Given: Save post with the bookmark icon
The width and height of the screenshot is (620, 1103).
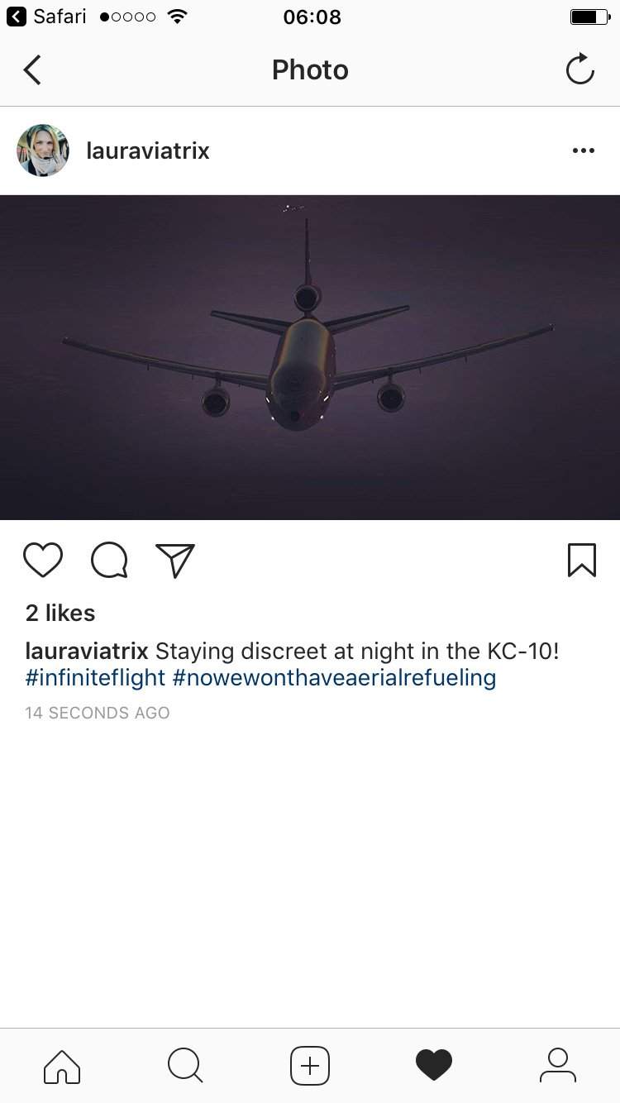Looking at the screenshot, I should [582, 560].
